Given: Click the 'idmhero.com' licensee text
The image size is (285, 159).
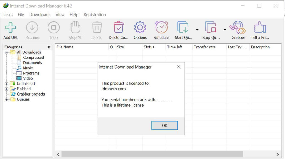Looking at the screenshot, I should [x=114, y=89].
